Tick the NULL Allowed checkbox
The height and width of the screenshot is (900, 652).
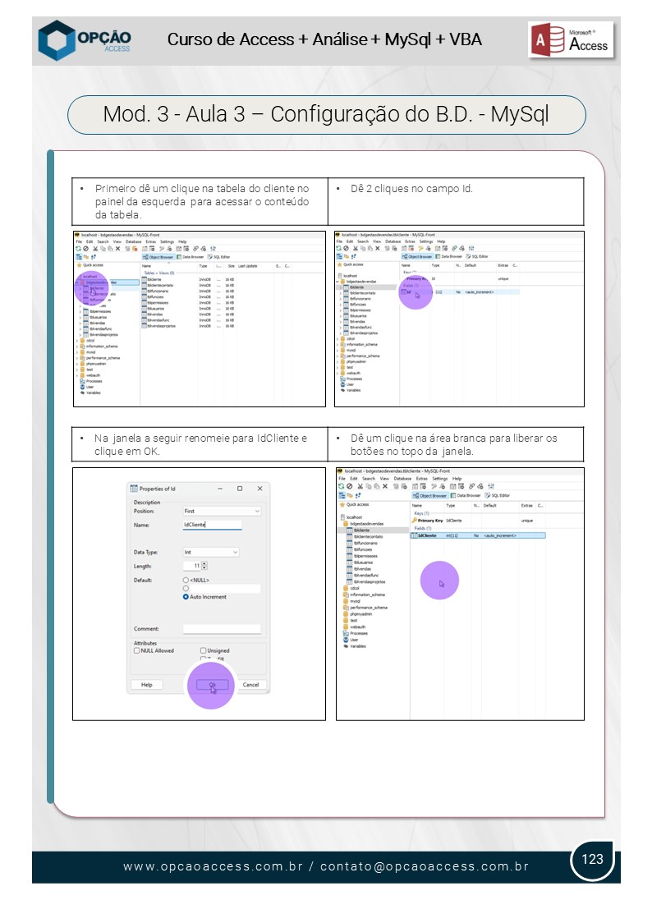click(x=136, y=651)
